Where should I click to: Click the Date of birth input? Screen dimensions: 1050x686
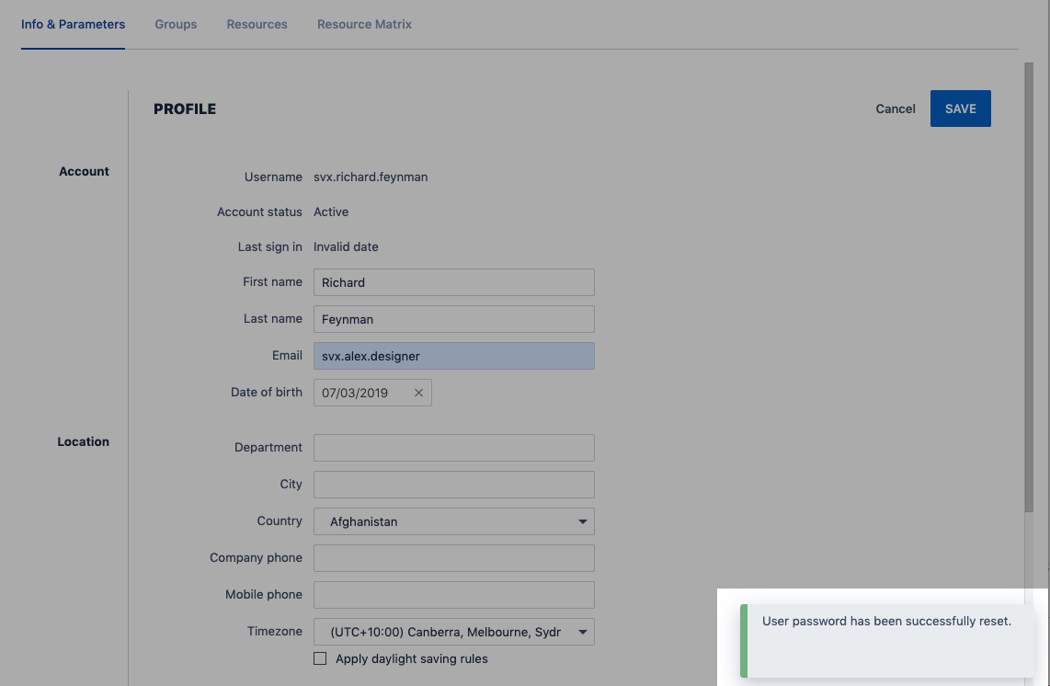tap(362, 393)
